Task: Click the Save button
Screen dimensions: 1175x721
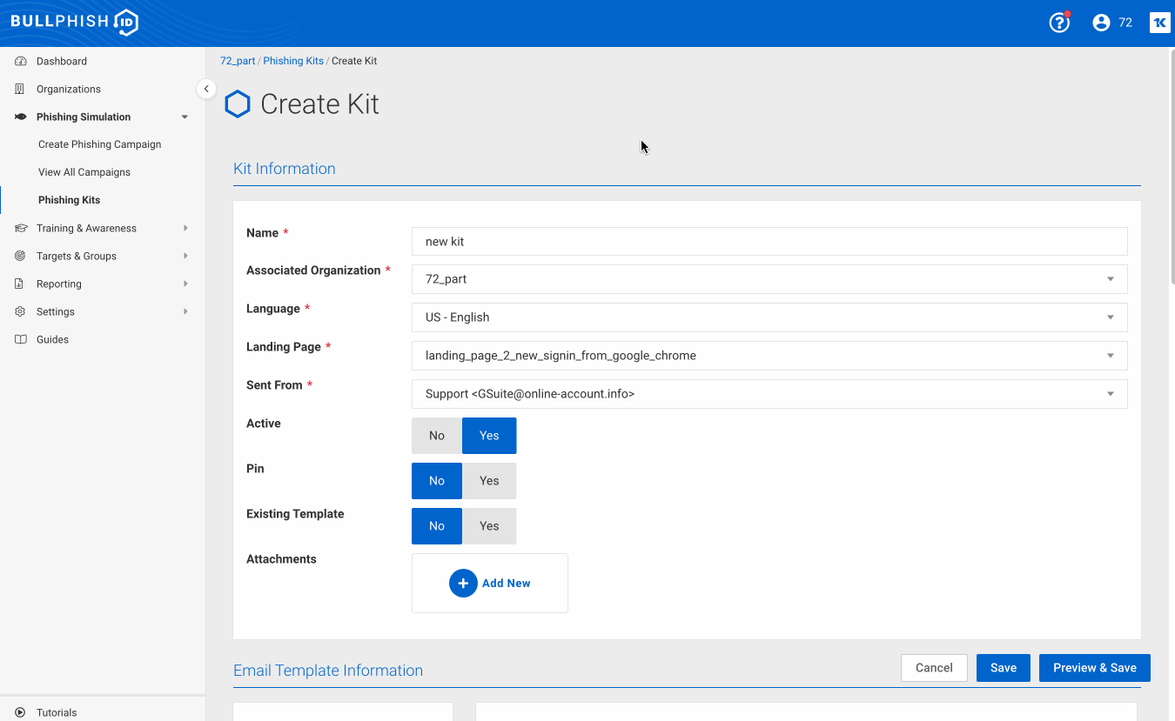Action: (x=1004, y=668)
